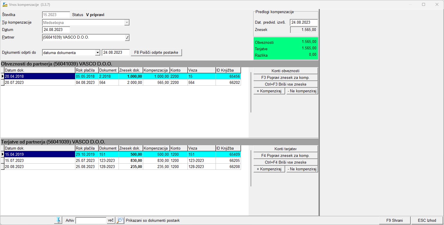Click the Dokumenti odprti do date field
The image size is (444, 225).
click(116, 53)
